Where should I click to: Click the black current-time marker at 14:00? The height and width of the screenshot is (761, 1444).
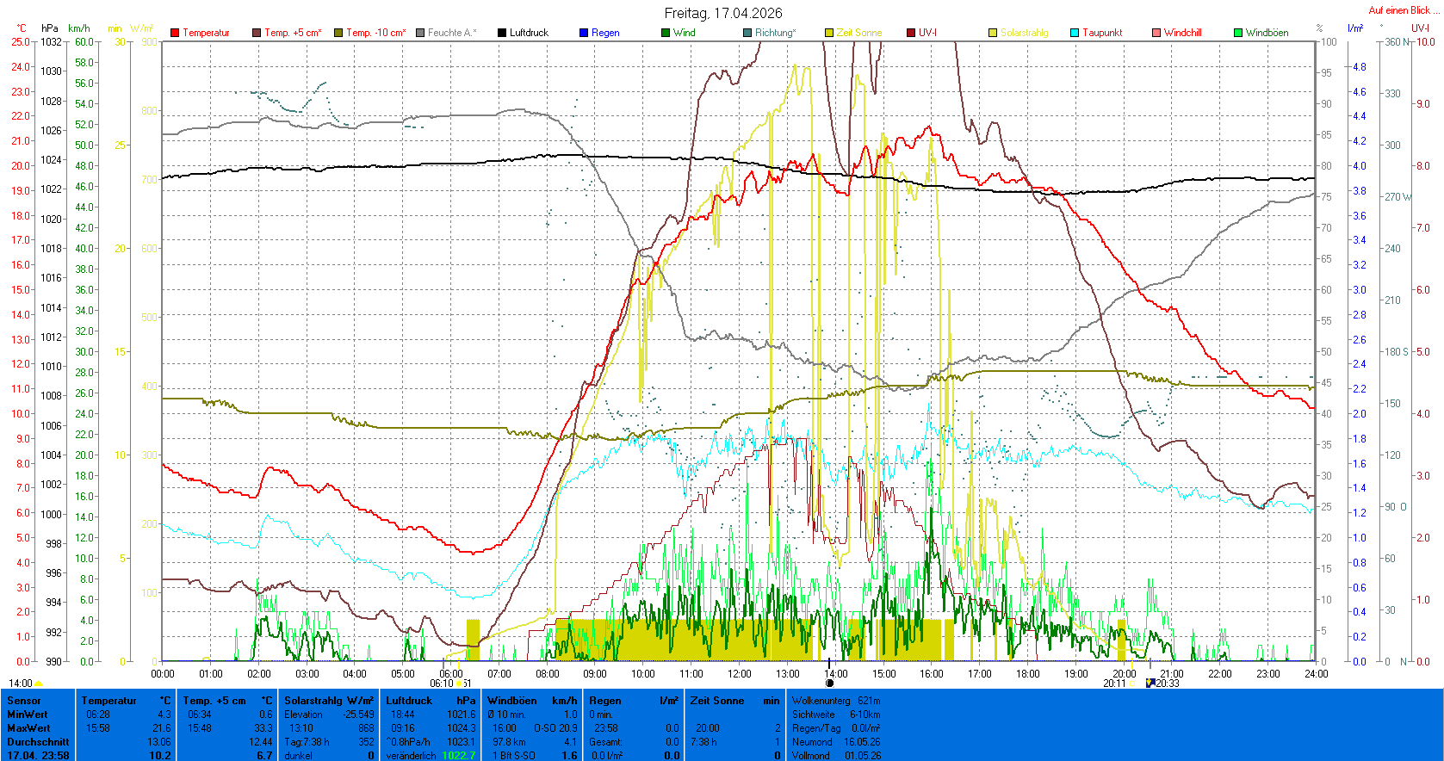click(x=829, y=684)
